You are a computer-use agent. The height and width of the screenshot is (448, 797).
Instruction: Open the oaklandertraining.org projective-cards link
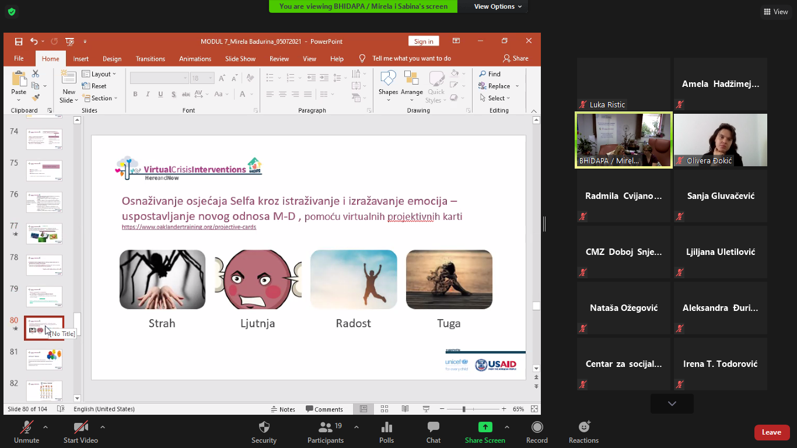point(188,227)
